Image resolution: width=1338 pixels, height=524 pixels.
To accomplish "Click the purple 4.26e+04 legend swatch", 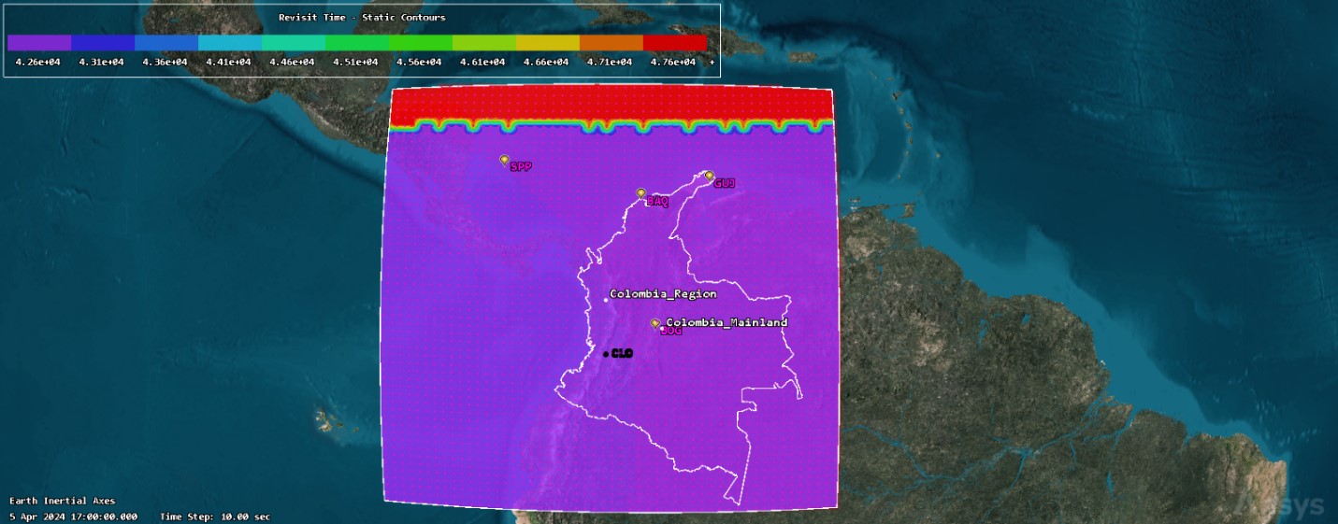I will (39, 43).
